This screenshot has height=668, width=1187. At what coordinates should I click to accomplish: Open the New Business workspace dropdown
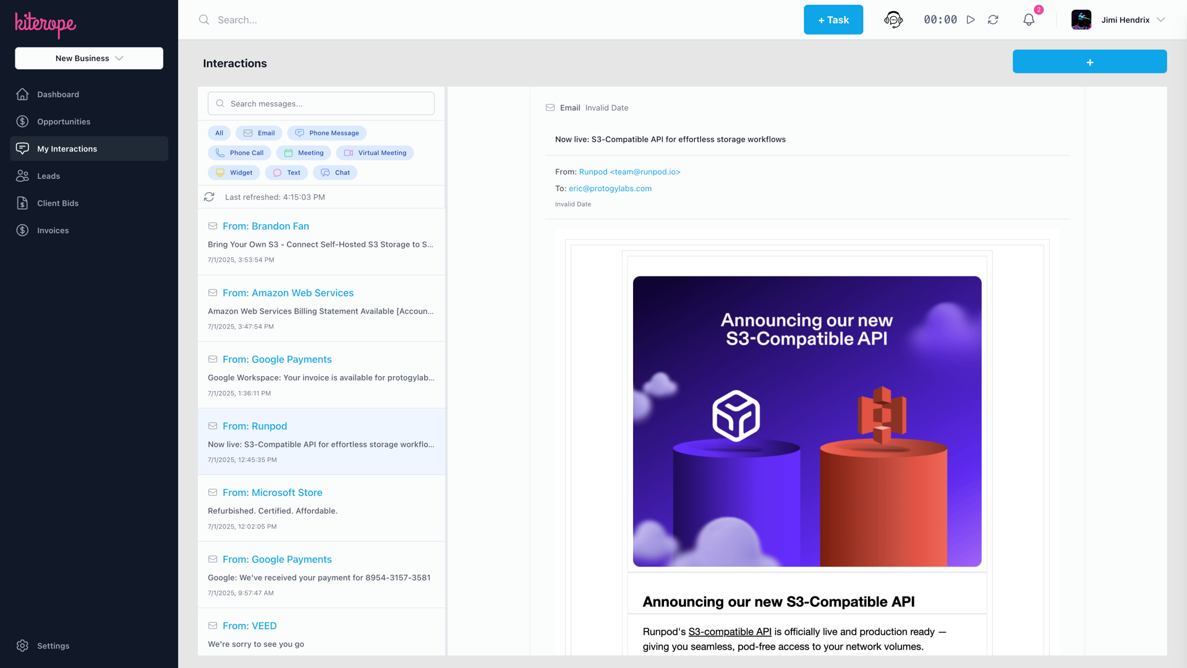(89, 58)
